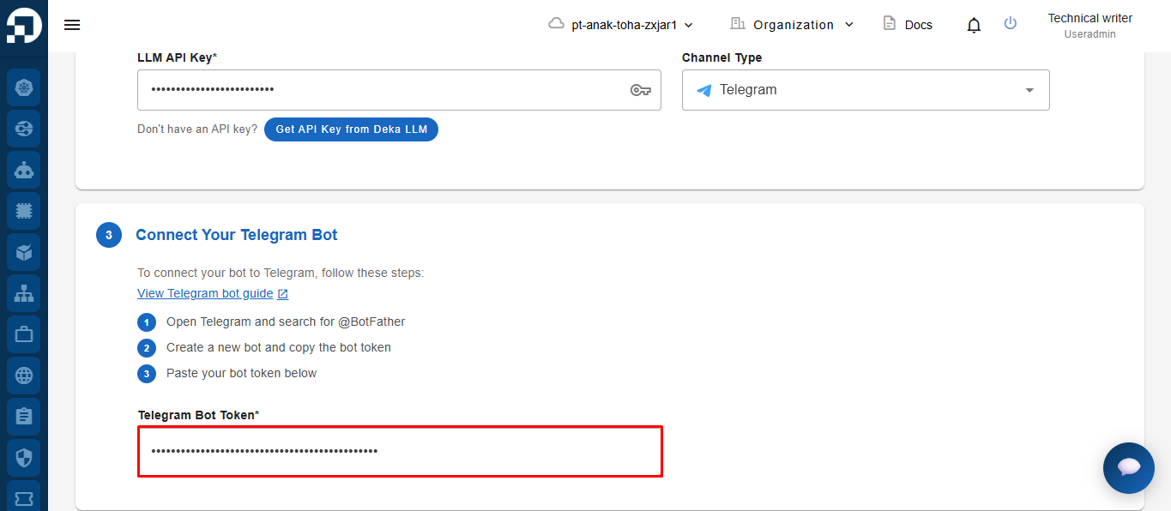Open the hamburger navigation menu

tap(72, 25)
